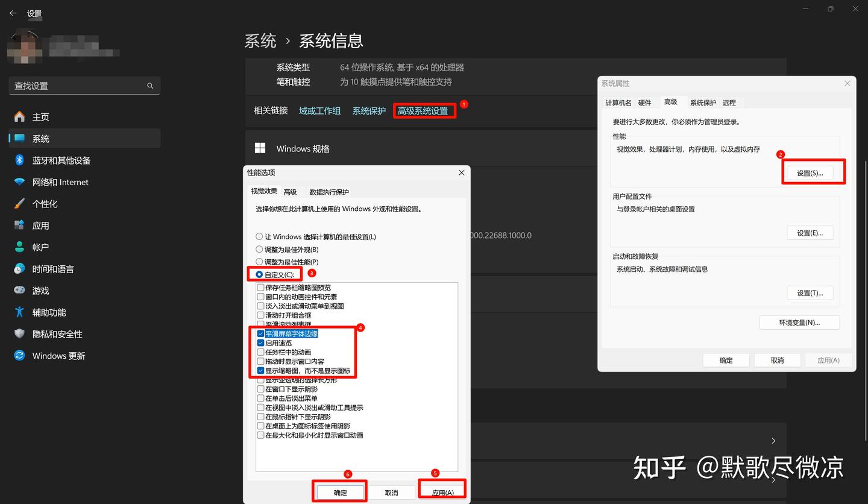Viewport: 868px width, 504px height.
Task: Click the 高级系统设置 link
Action: (x=423, y=111)
